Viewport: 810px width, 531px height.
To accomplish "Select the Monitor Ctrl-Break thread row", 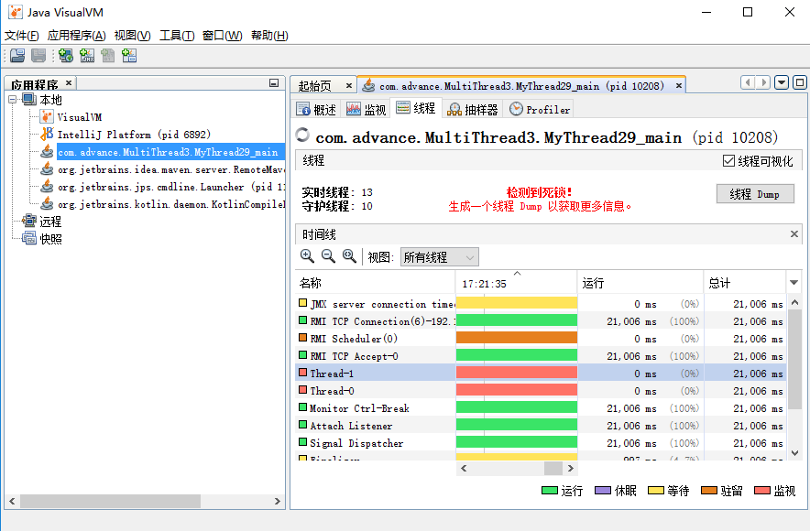I will click(541, 408).
